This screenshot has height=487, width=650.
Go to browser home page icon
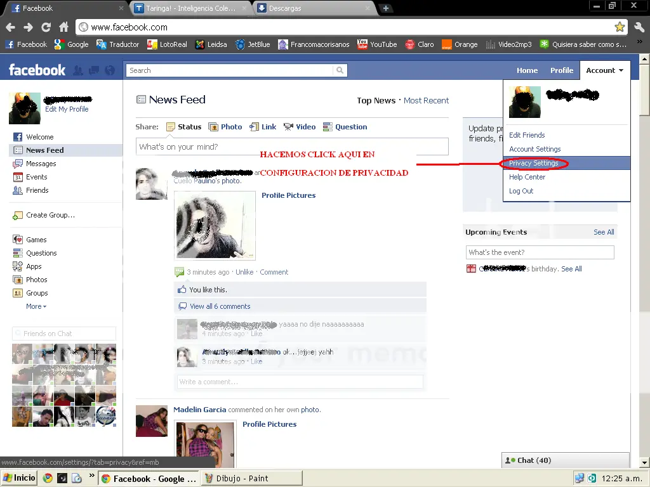click(63, 27)
